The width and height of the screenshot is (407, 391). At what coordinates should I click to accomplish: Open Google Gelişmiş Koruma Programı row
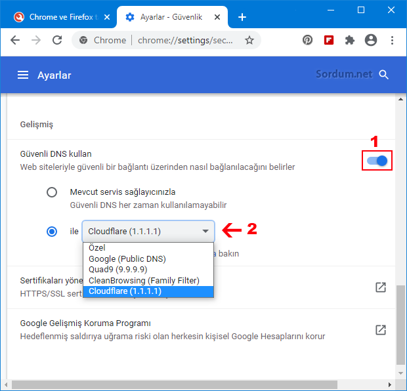click(201, 330)
